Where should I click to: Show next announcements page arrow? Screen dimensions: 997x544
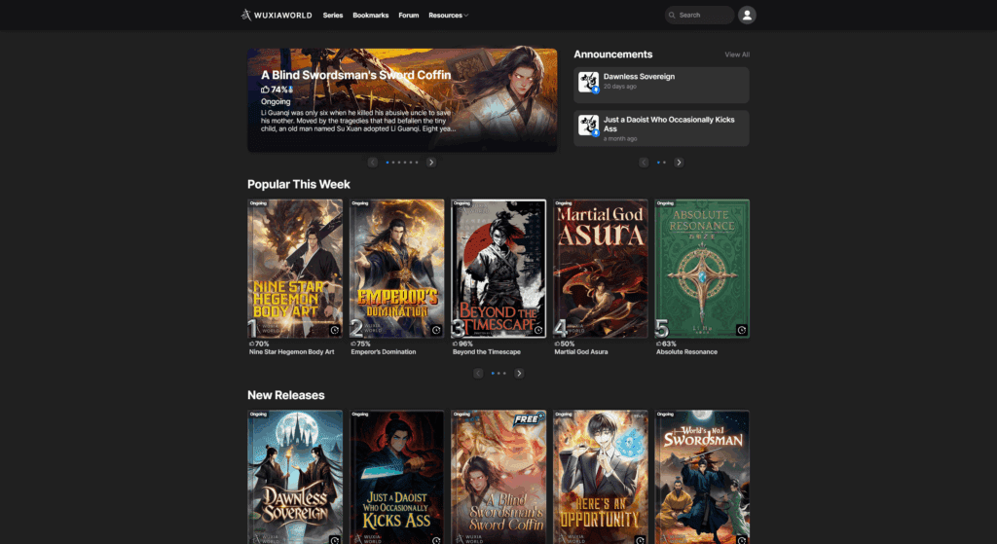[679, 163]
